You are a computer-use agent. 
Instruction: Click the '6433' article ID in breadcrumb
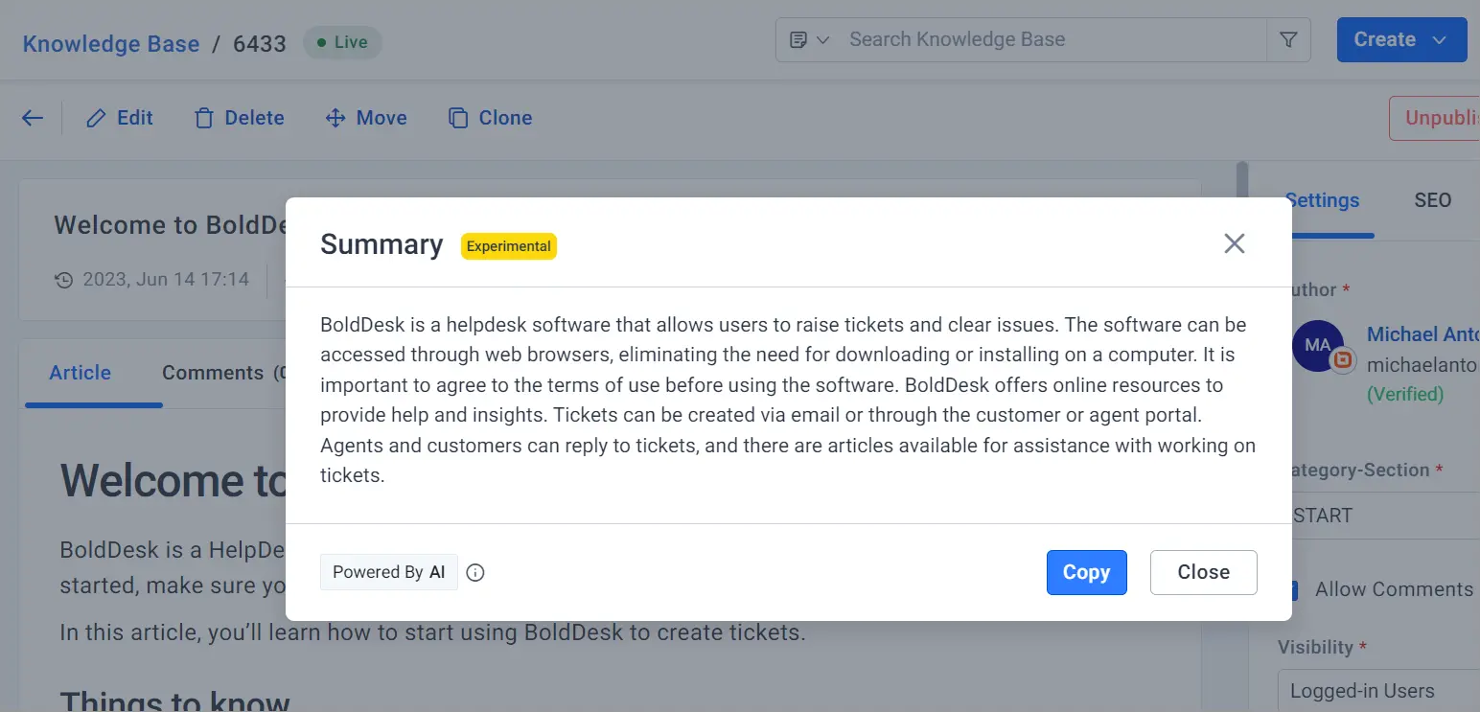coord(259,43)
